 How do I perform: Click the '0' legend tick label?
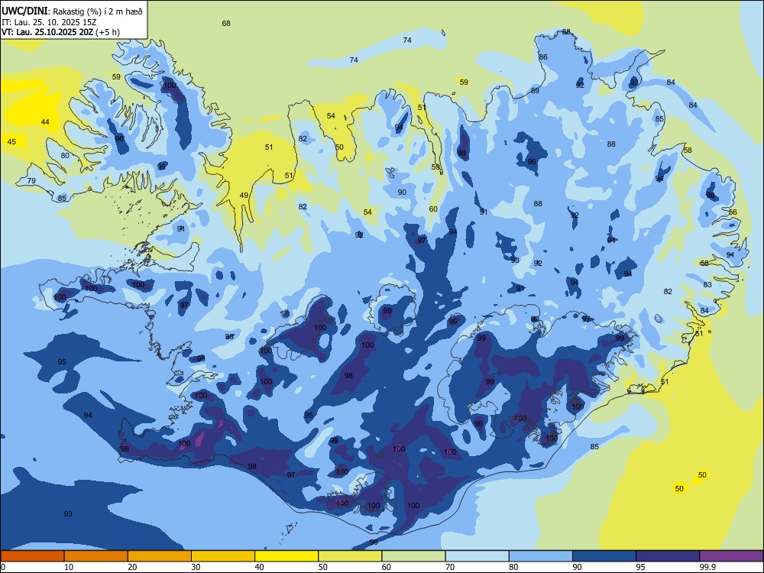tap(3, 567)
